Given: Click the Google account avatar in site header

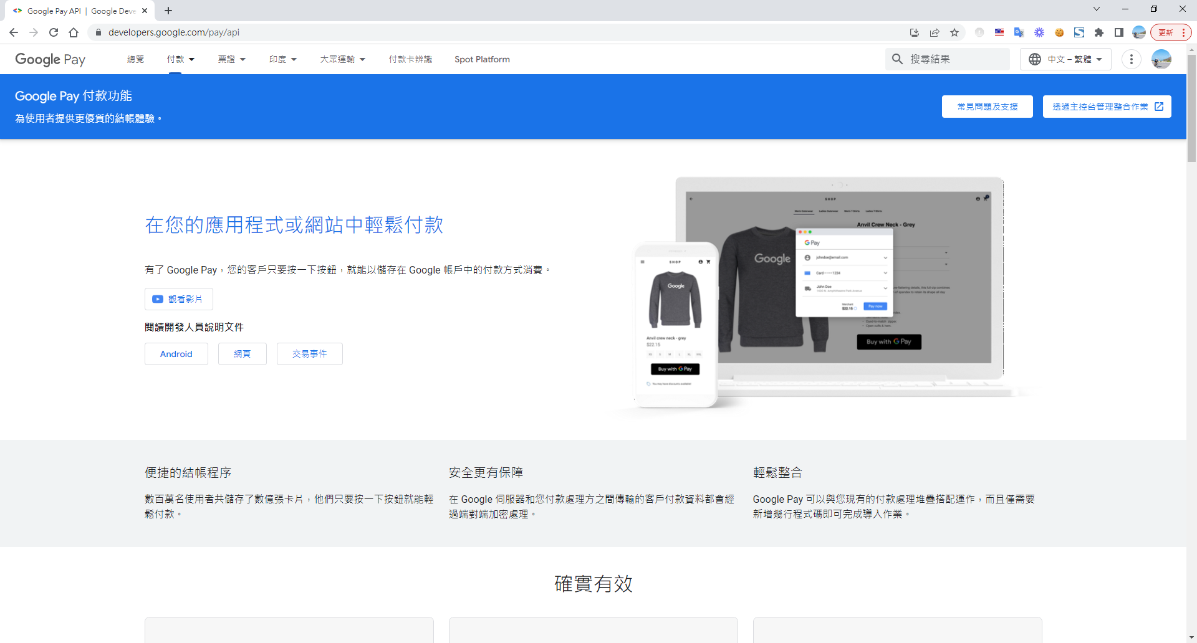Looking at the screenshot, I should coord(1161,59).
